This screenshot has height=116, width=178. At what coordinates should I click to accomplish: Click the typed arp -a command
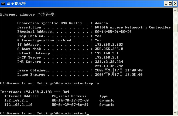point(93,83)
